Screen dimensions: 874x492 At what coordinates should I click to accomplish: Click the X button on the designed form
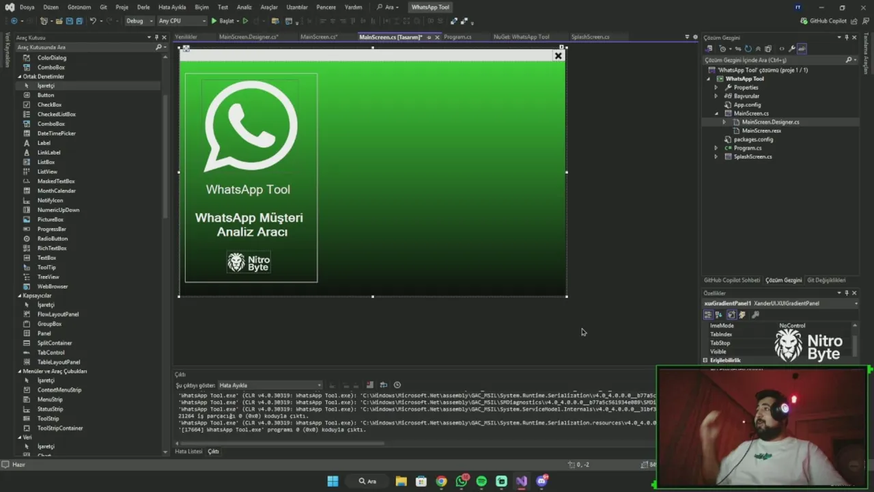pos(558,56)
